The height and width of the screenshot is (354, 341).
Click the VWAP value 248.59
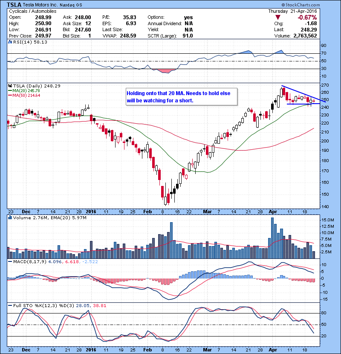pyautogui.click(x=128, y=36)
